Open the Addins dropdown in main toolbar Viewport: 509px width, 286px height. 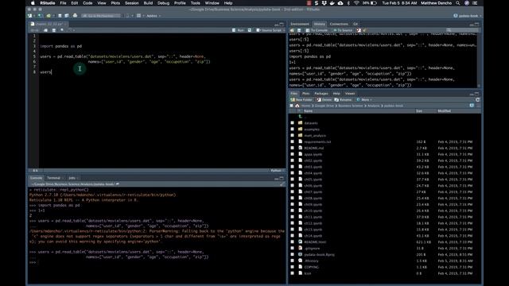pyautogui.click(x=153, y=16)
